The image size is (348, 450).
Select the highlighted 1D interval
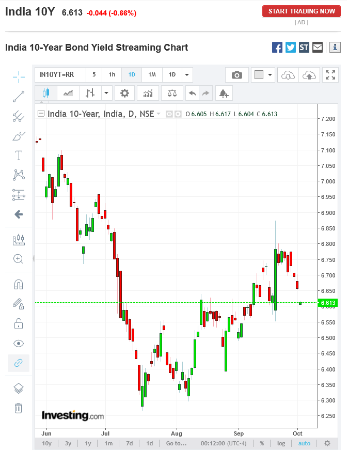pos(132,75)
